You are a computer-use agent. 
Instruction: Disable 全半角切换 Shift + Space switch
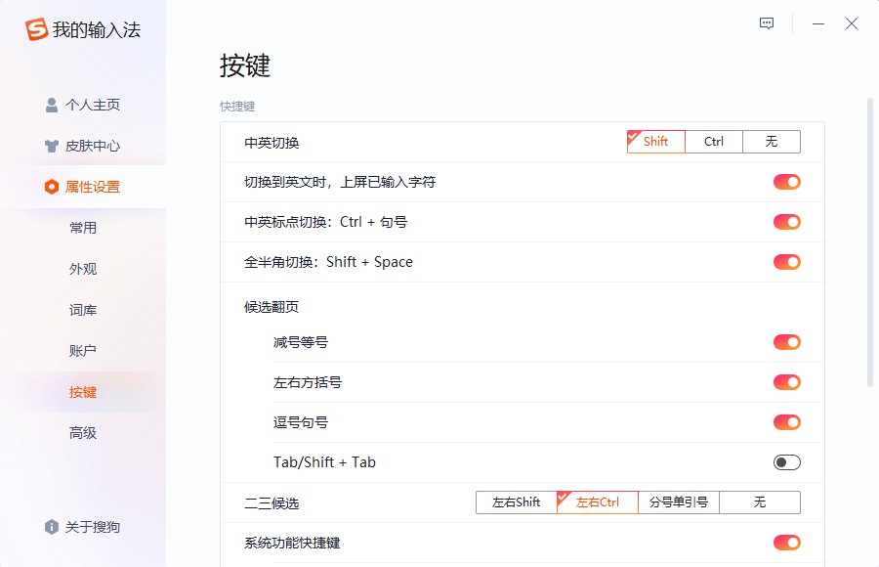(x=787, y=262)
